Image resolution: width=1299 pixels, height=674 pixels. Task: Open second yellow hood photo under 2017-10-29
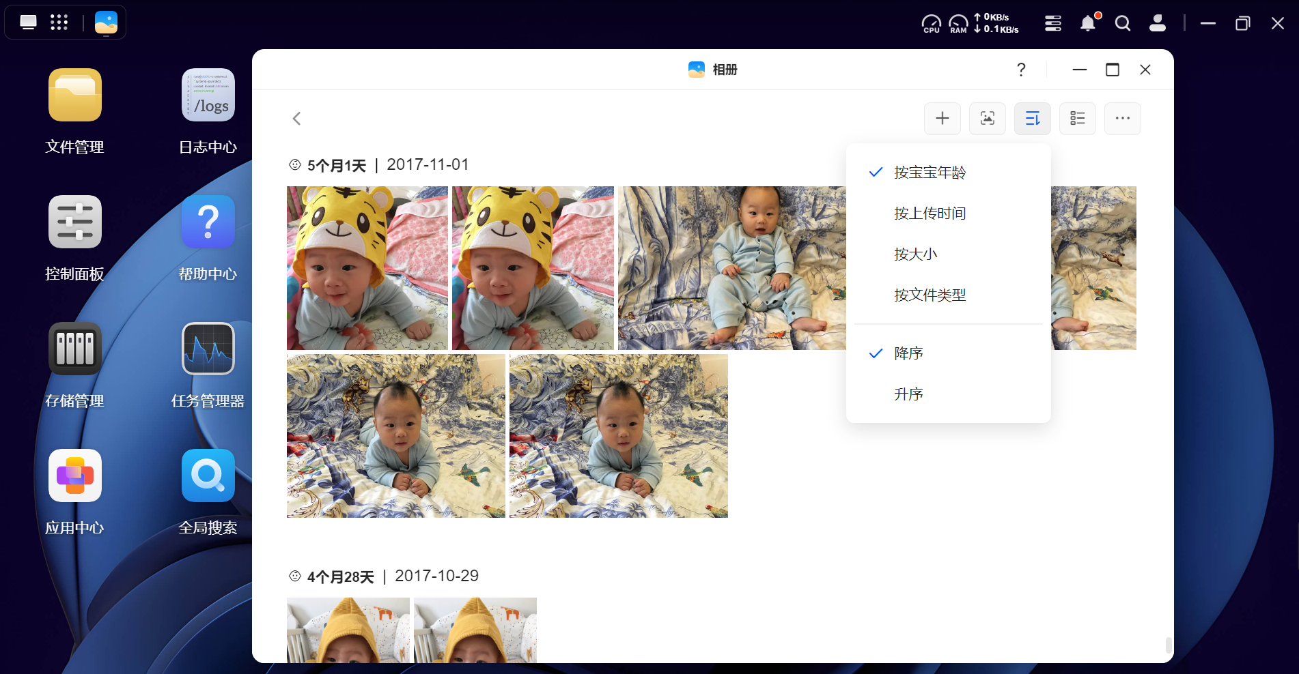click(x=475, y=630)
